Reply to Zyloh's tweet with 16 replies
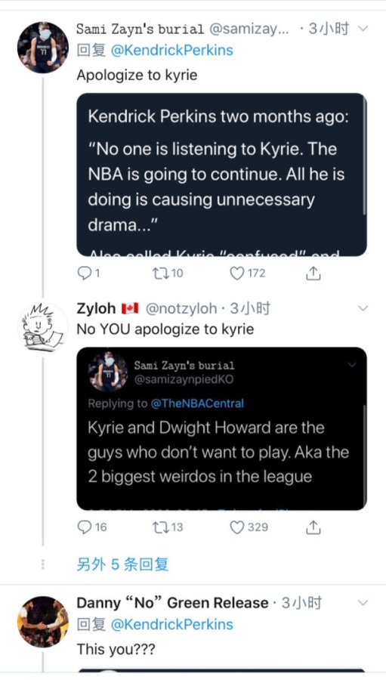386x680 pixels. point(91,527)
